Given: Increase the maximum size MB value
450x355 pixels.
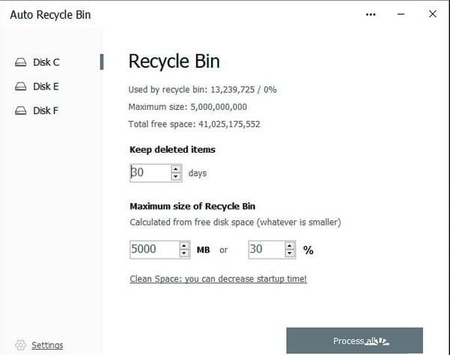Looking at the screenshot, I should pyautogui.click(x=184, y=246).
